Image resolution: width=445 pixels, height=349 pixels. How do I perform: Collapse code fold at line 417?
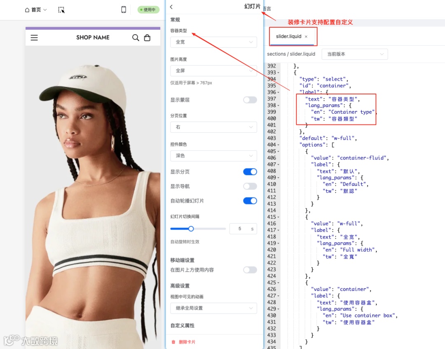[x=278, y=230]
